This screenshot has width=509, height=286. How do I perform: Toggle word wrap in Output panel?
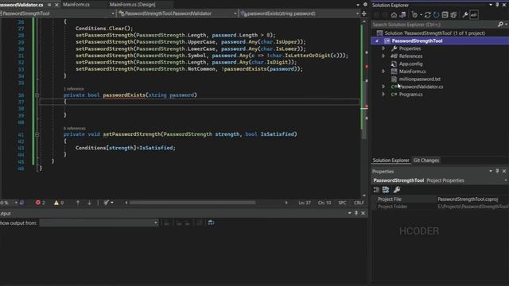click(211, 222)
